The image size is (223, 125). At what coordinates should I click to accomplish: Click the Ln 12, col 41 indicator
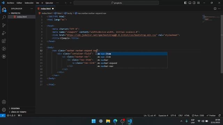[150, 116]
